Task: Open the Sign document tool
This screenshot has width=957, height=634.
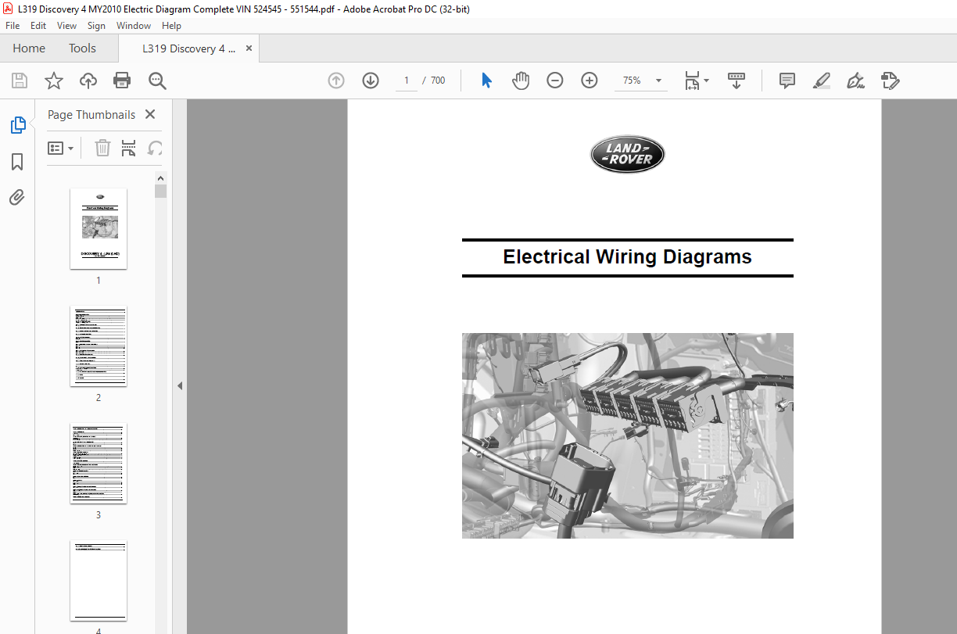Action: pos(855,81)
